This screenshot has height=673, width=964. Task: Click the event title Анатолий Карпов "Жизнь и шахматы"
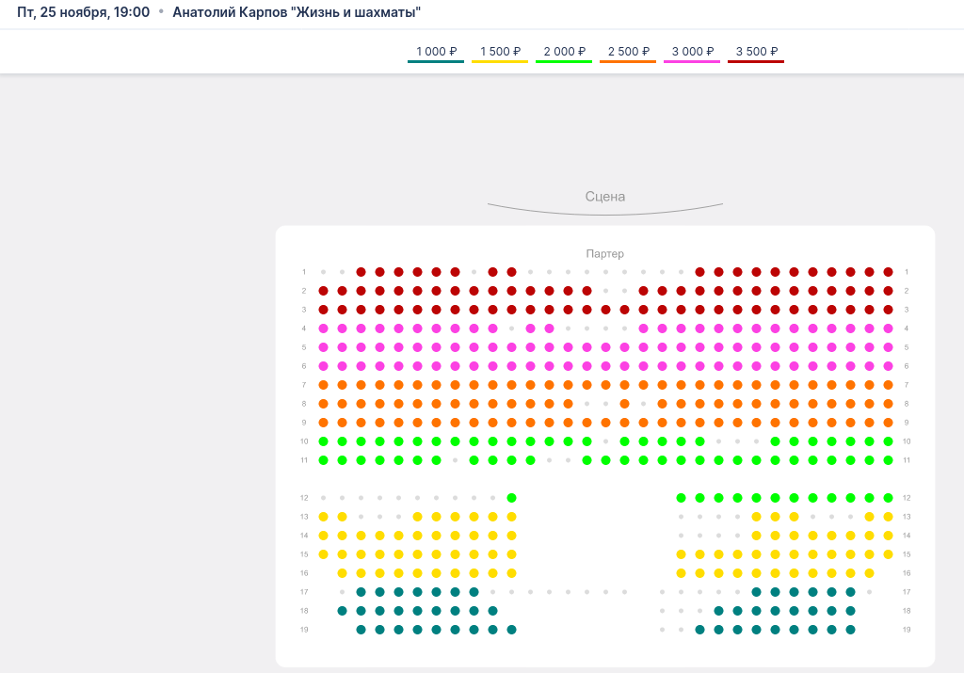(297, 12)
